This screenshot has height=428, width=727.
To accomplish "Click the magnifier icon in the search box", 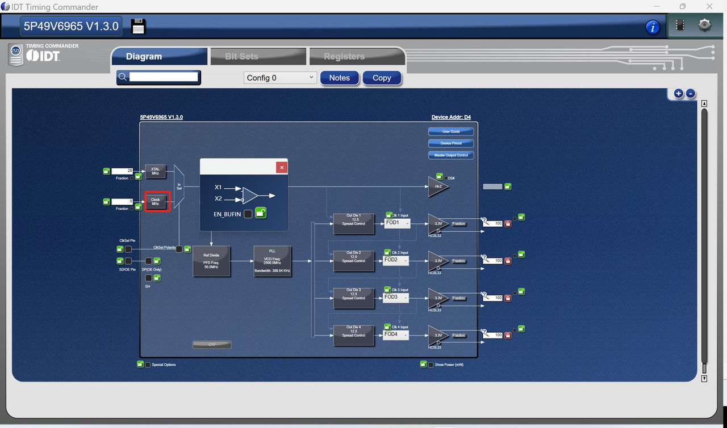I will click(123, 77).
